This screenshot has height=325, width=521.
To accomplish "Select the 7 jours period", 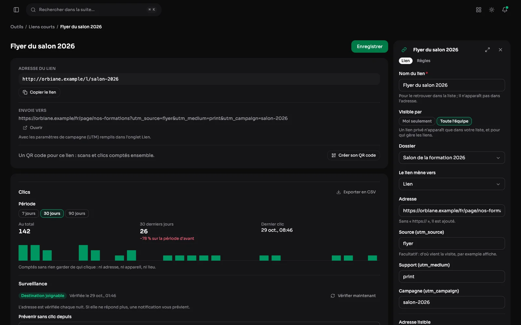I will pyautogui.click(x=29, y=214).
